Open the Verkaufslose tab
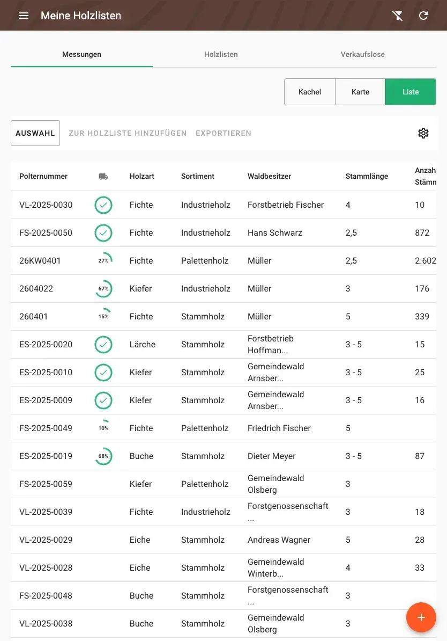The width and height of the screenshot is (447, 641). pos(362,54)
